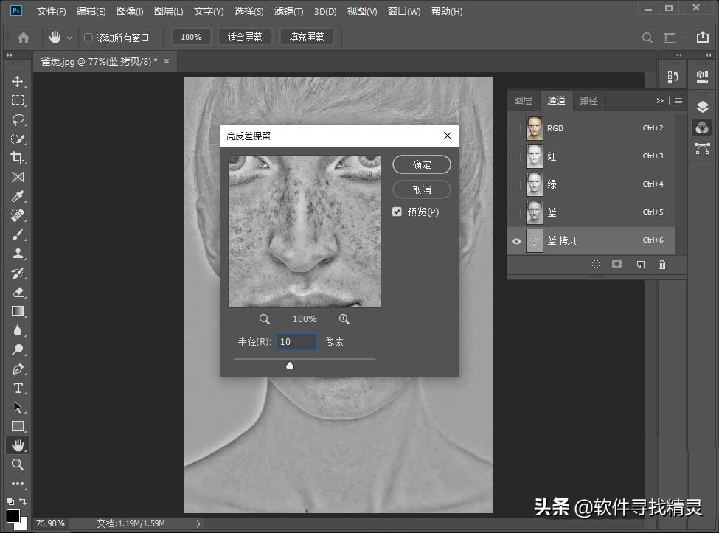Select the Type tool
Screen dimensions: 719x533
coord(17,389)
